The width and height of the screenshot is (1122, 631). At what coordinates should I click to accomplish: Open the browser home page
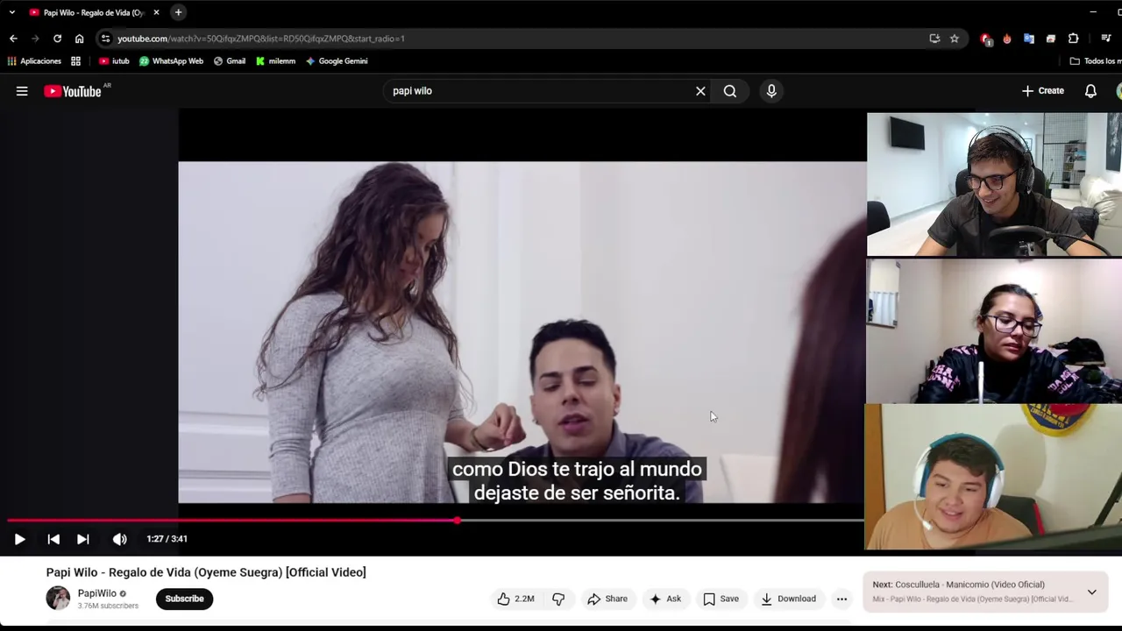(x=79, y=39)
